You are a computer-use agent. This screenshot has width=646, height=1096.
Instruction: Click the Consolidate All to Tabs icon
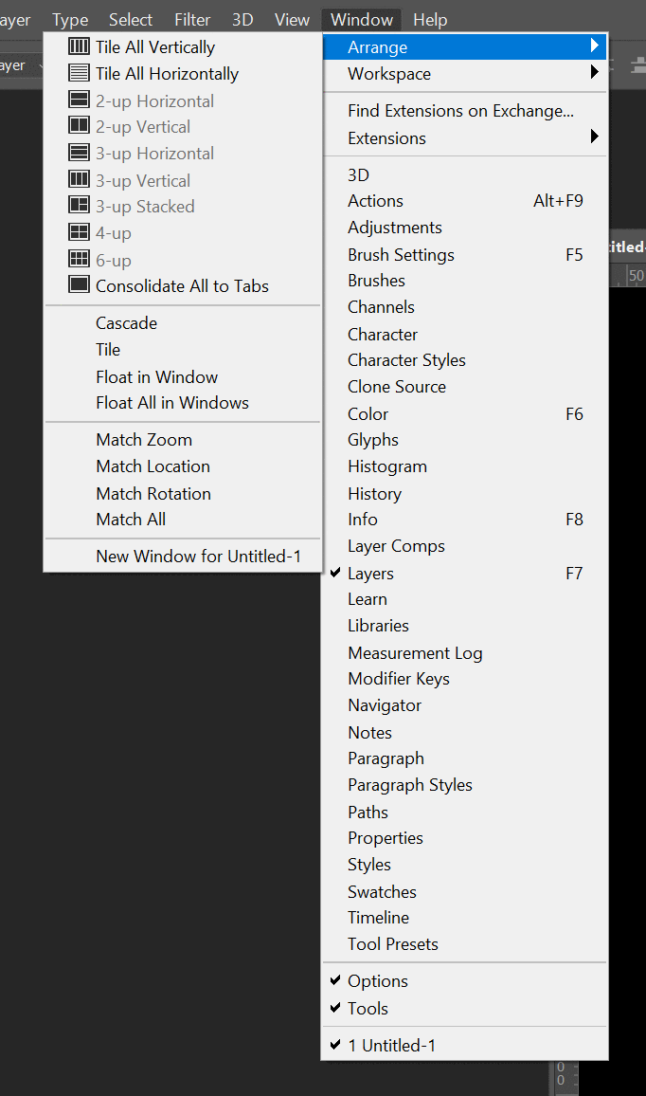pyautogui.click(x=78, y=285)
